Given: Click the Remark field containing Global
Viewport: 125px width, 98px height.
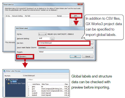Looking at the screenshot, I should 66,52.
